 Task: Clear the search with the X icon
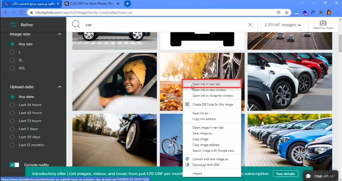pos(250,25)
